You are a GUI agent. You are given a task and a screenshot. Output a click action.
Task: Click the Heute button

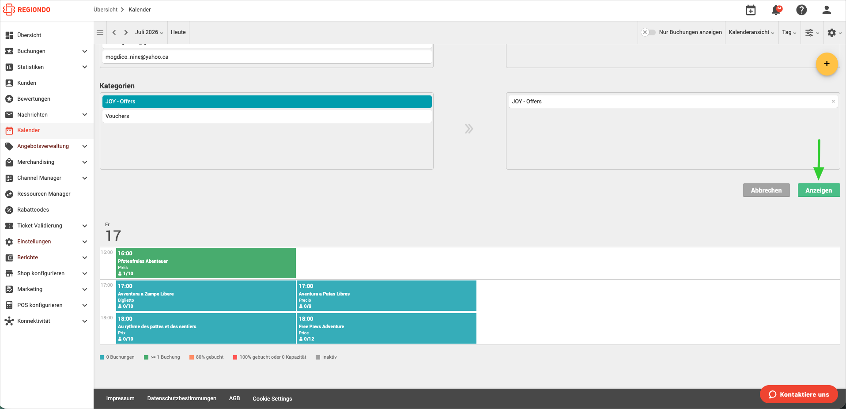[178, 32]
